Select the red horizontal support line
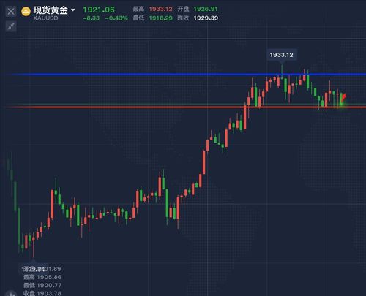366x296 pixels. 185,107
